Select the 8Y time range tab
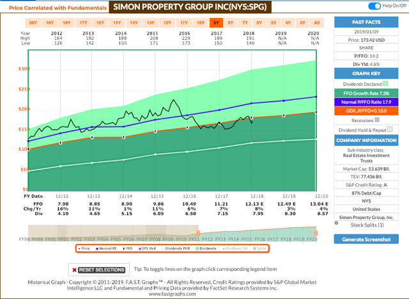 [x=231, y=23]
